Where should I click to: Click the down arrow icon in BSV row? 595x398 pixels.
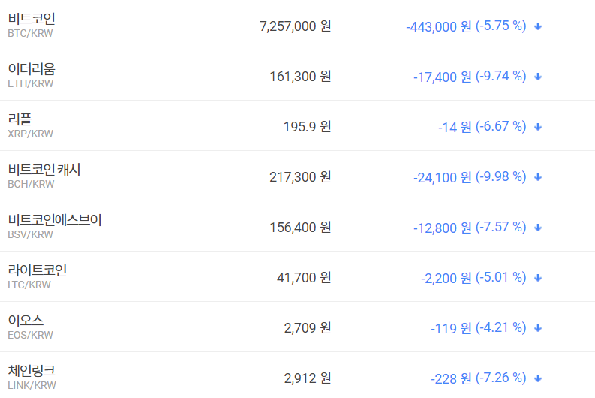(x=538, y=228)
